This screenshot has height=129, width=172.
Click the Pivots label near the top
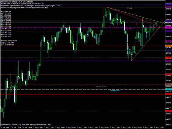130,8
